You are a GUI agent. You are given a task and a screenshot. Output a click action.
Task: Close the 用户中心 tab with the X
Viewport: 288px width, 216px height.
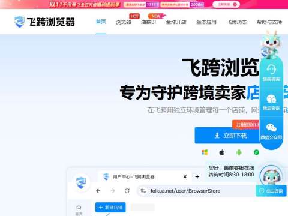coord(185,177)
